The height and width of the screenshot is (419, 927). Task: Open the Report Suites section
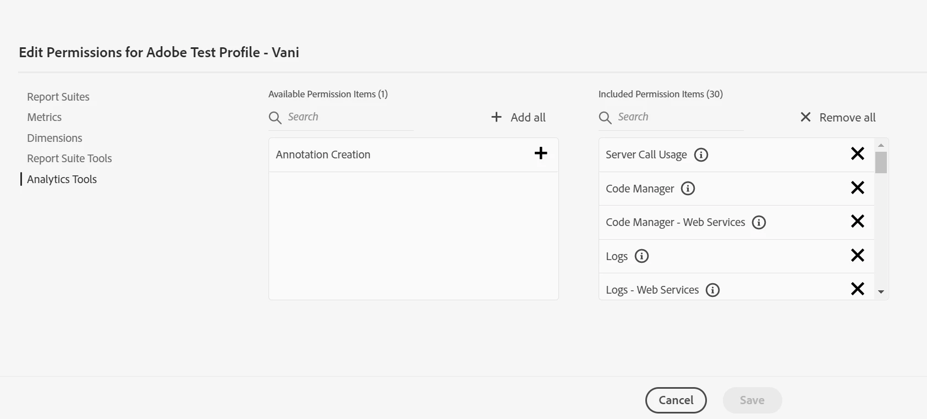[58, 97]
